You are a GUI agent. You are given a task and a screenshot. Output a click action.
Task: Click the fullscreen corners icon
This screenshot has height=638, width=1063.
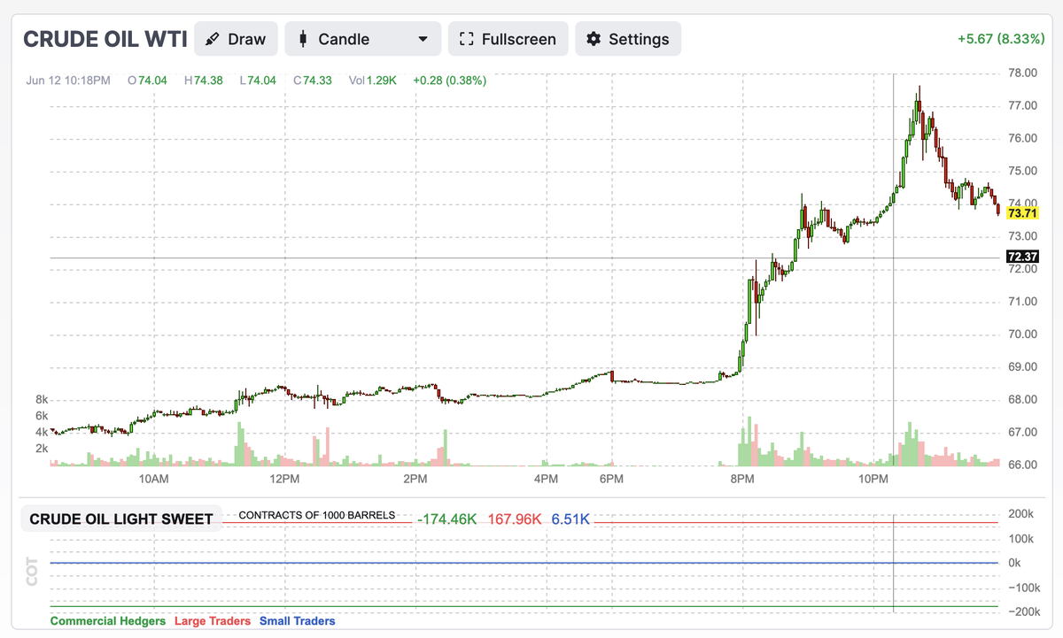click(x=467, y=39)
